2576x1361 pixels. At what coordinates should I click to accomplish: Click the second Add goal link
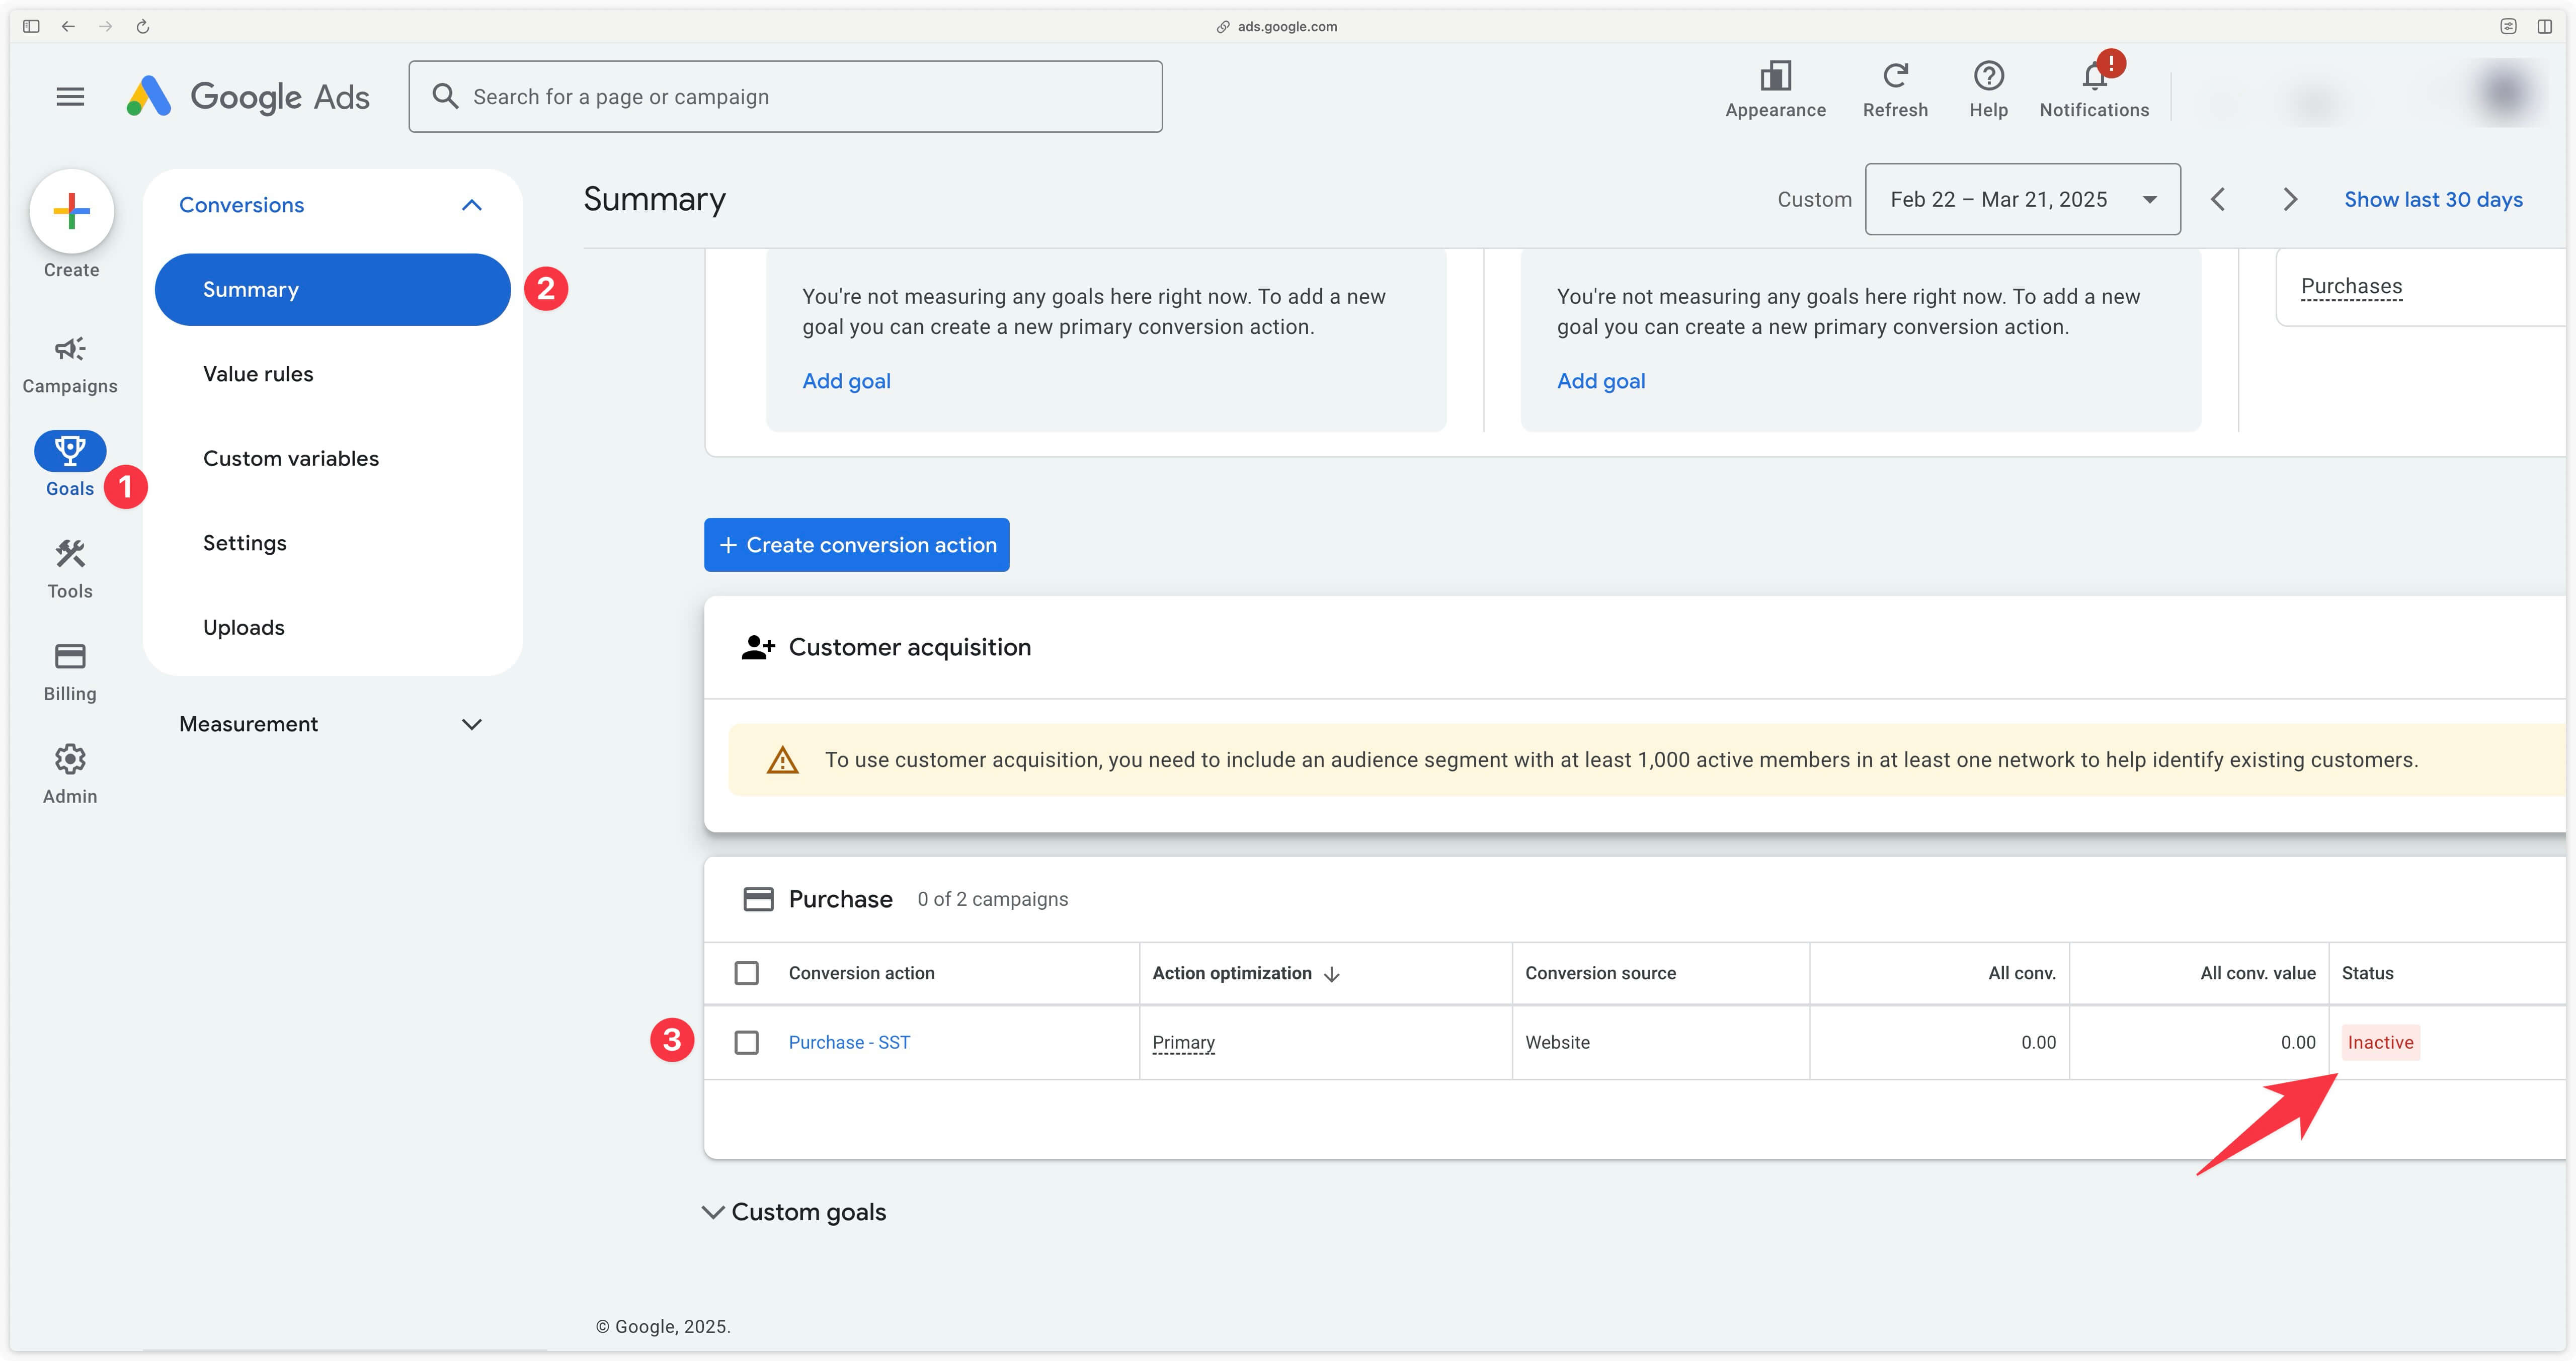coord(1601,381)
